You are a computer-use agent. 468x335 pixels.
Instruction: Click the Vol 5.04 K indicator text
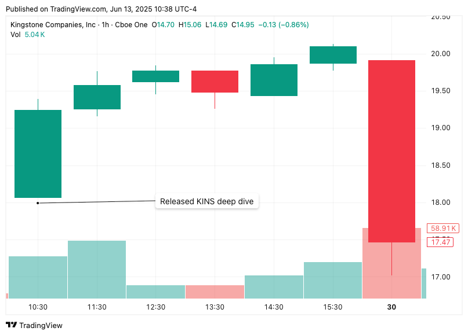click(x=27, y=35)
